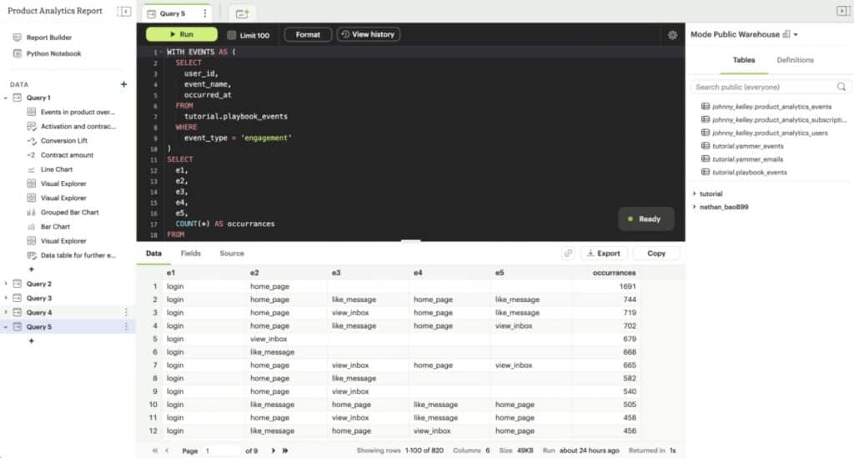This screenshot has height=458, width=854.
Task: Toggle the Limit 100 checkbox
Action: pos(232,35)
